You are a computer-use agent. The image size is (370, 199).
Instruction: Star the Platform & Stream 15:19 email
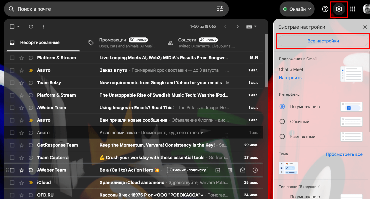[21, 58]
